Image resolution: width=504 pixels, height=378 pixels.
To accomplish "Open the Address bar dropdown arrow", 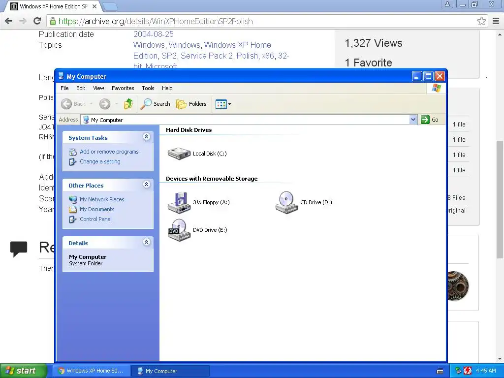I will (413, 120).
